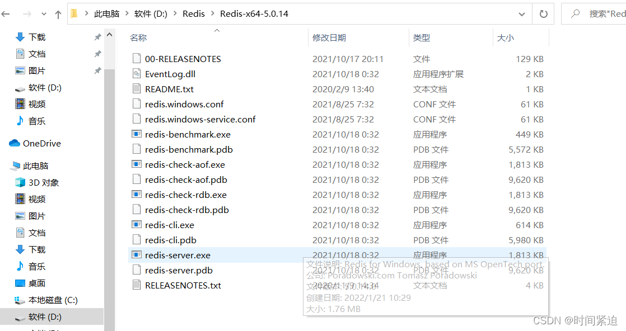
Task: Open 下载 under 此电脑
Action: tap(37, 249)
